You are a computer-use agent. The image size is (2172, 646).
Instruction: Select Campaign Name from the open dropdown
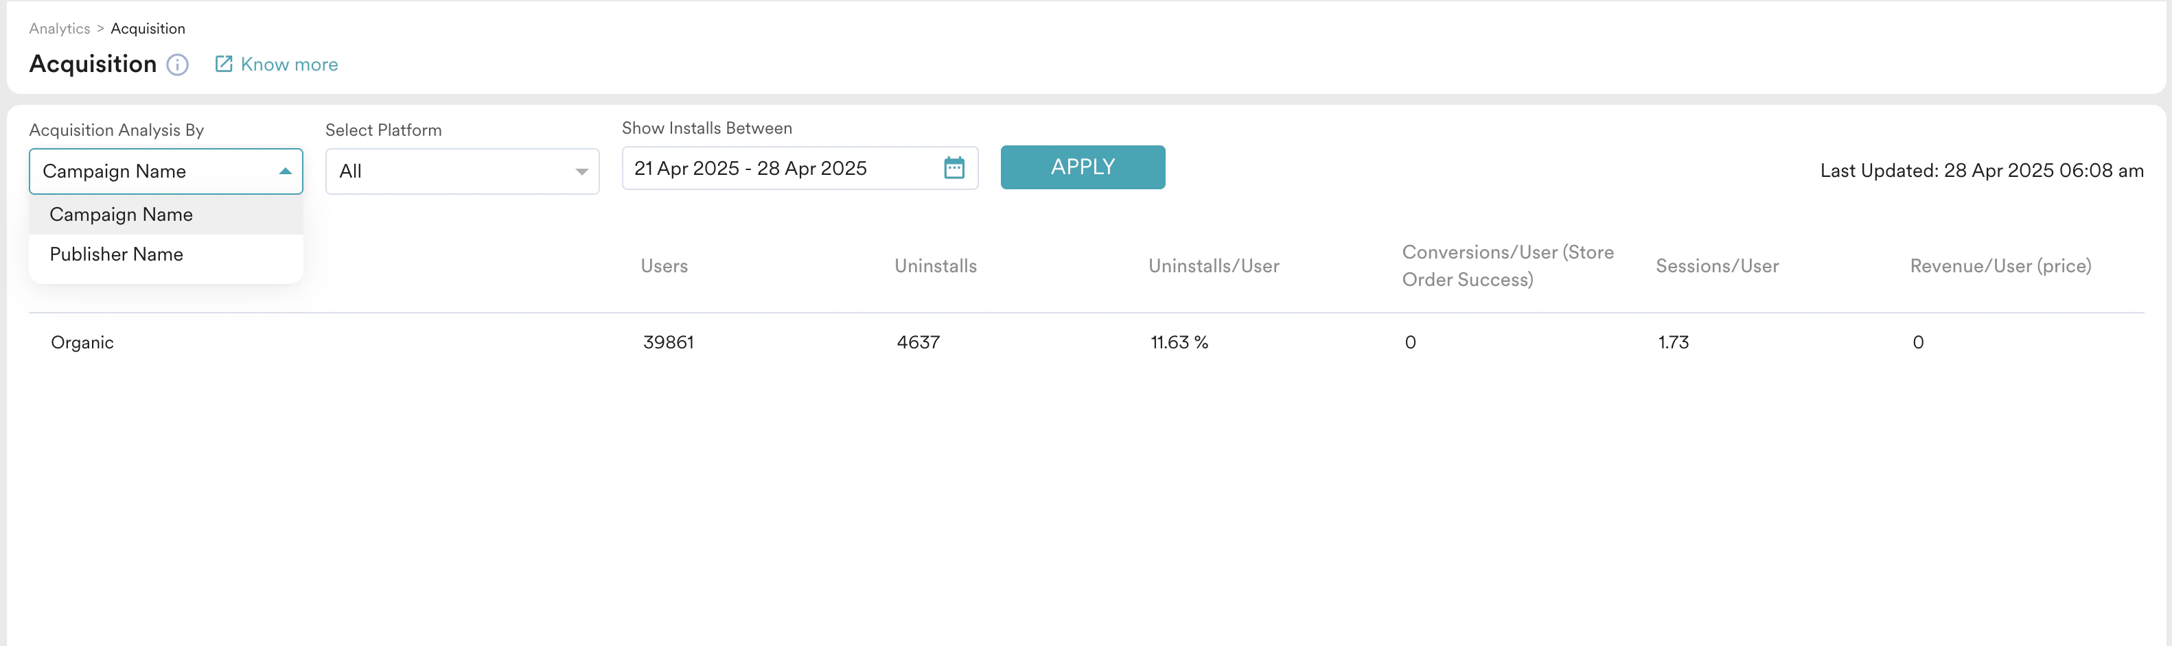tap(121, 214)
